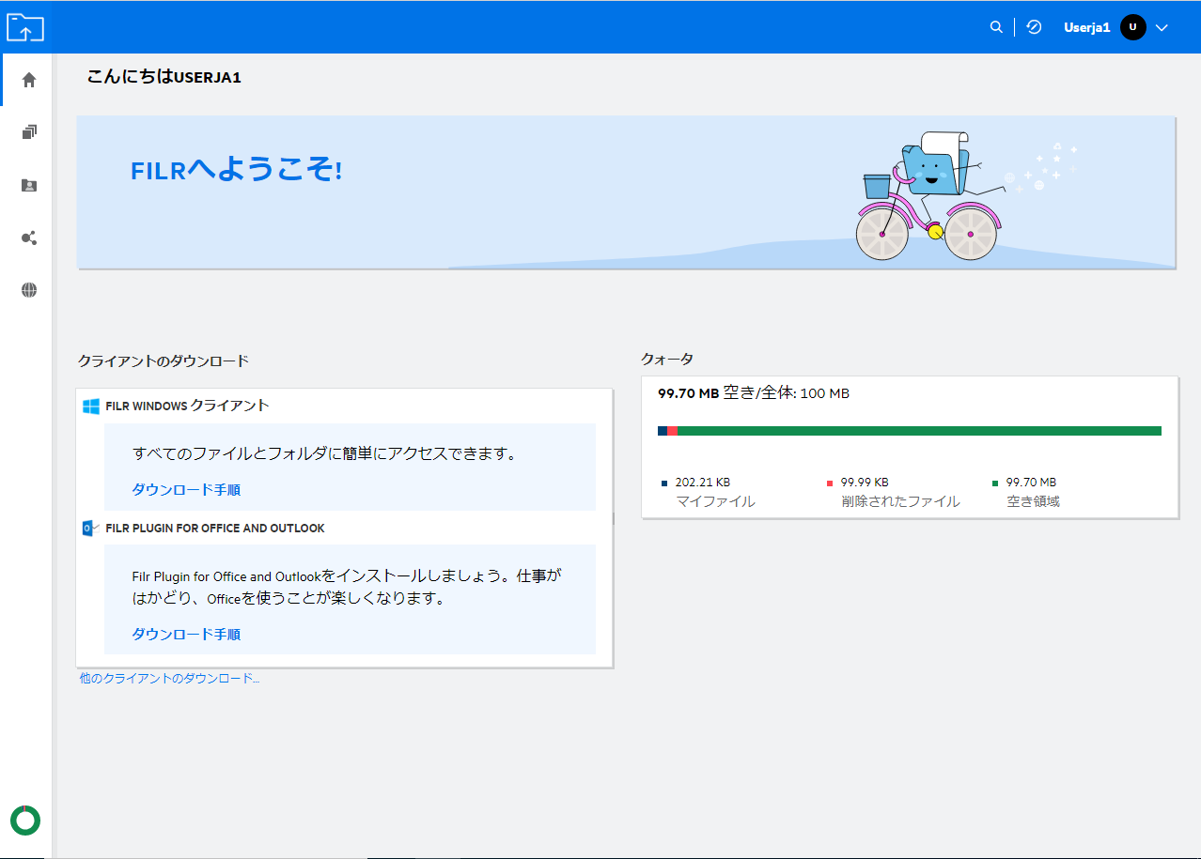Screen dimensions: 1201x859
Task: Open the what's new compass icon
Action: pos(1034,27)
